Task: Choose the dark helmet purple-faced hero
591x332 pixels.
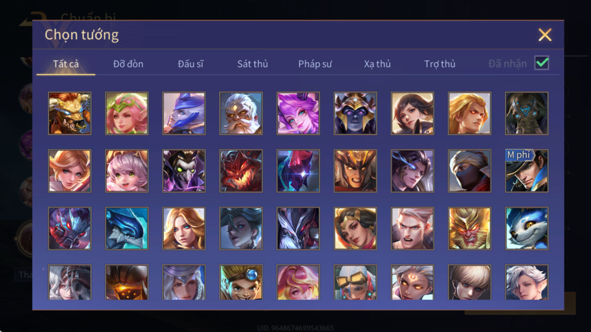Action: click(x=355, y=113)
